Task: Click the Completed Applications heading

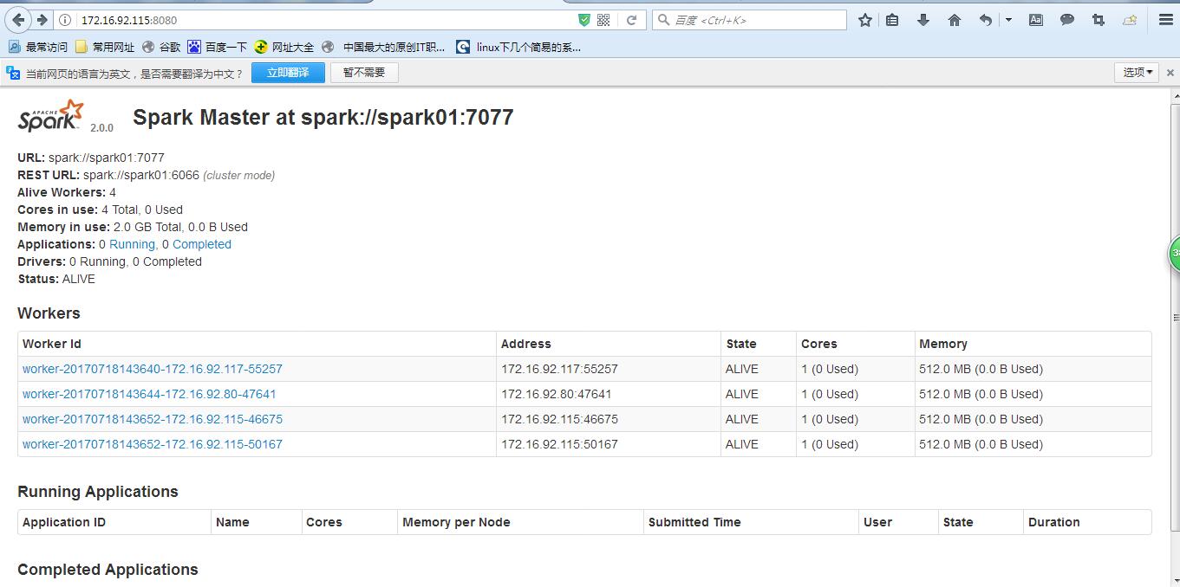Action: pos(108,570)
